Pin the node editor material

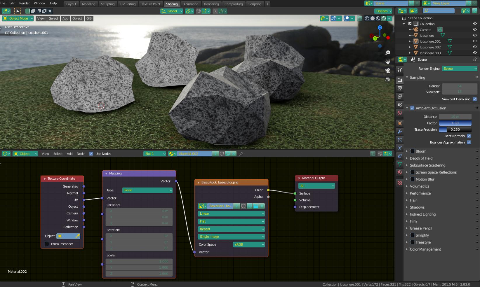pyautogui.click(x=241, y=154)
